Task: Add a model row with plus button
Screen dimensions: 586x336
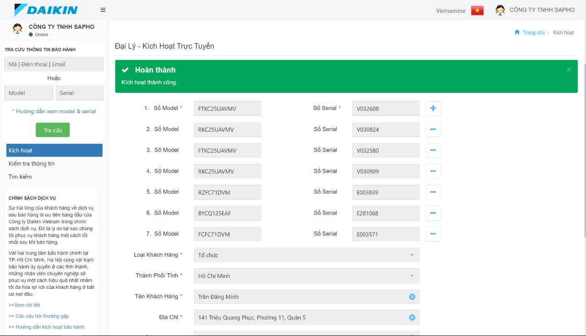Action: tap(433, 108)
